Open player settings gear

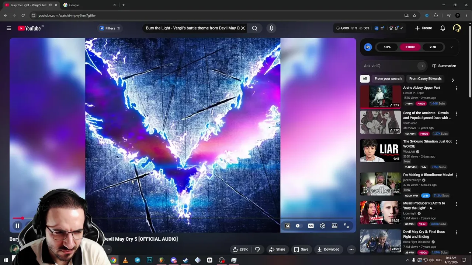[323, 226]
